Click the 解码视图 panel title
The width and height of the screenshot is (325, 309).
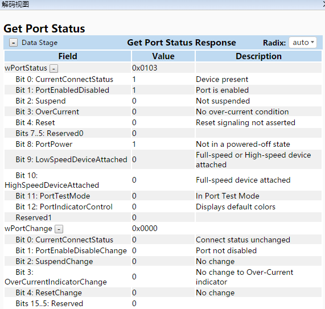pos(15,4)
